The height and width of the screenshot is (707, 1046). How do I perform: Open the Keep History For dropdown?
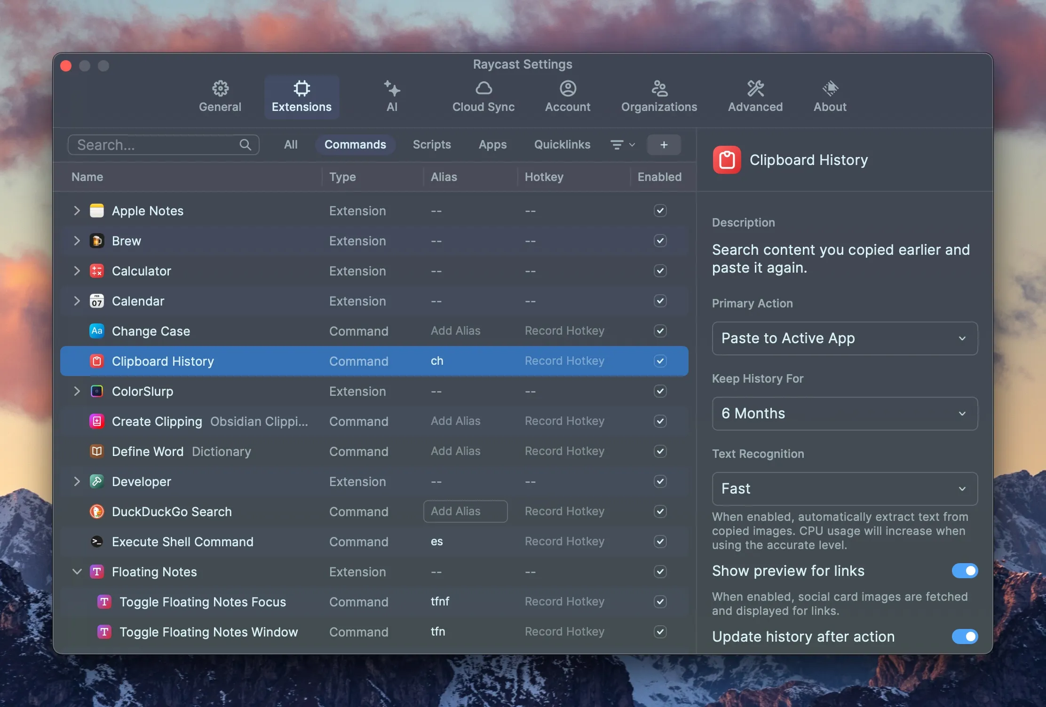[844, 414]
